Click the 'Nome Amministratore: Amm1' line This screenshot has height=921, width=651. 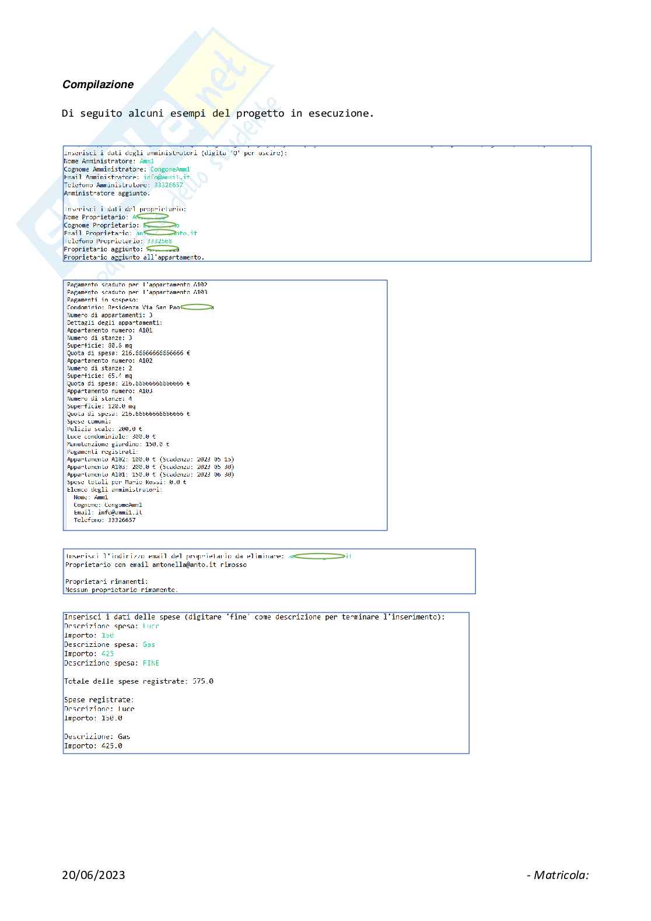click(109, 161)
